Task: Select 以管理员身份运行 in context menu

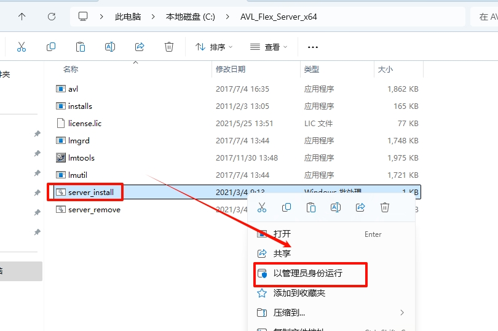Action: pyautogui.click(x=331, y=273)
